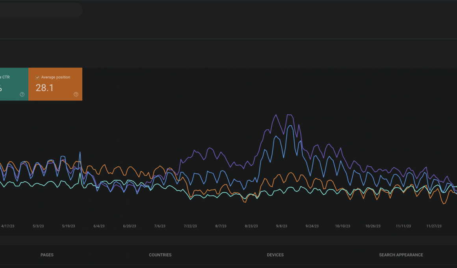Click the 28.1 average position value

click(x=45, y=88)
